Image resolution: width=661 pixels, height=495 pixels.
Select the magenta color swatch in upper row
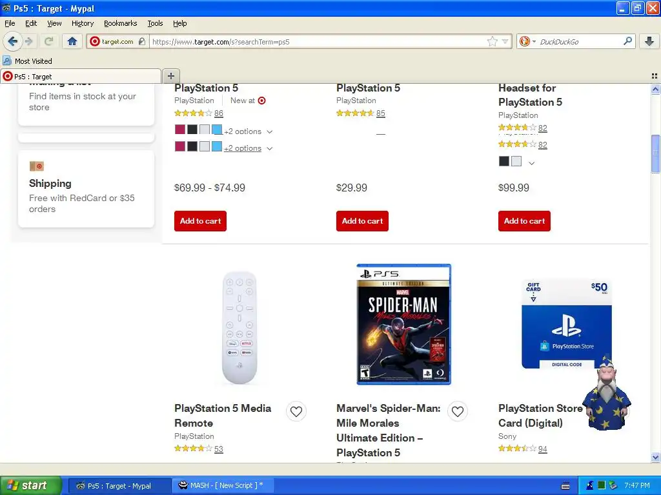click(180, 130)
